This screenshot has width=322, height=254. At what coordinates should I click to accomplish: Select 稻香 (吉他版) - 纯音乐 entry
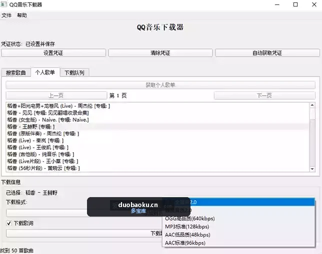(x=157, y=154)
